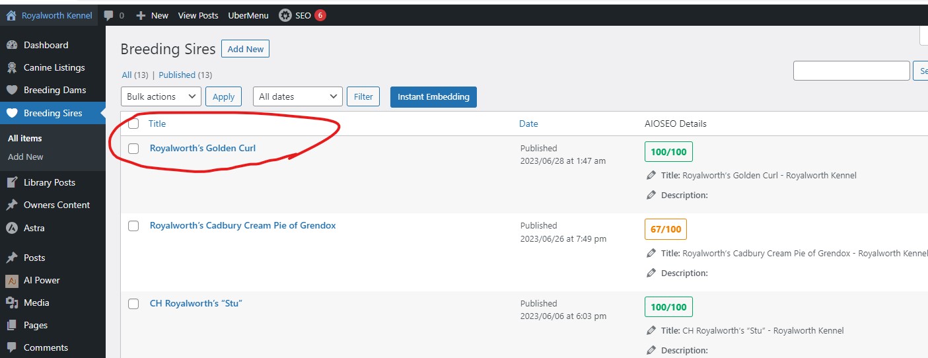Viewport: 928px width, 358px height.
Task: Click the Pages icon in sidebar
Action: pyautogui.click(x=12, y=325)
